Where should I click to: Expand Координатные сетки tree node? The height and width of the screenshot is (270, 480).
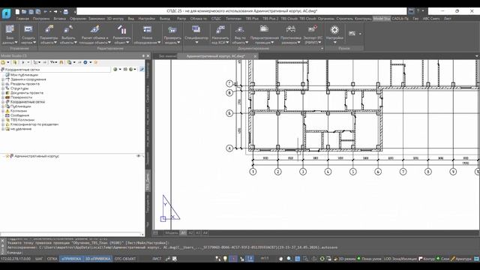3,102
